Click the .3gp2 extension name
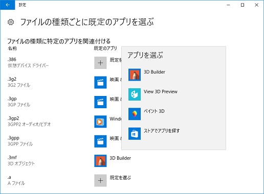Viewport: 264px width, 194px height. point(13,118)
